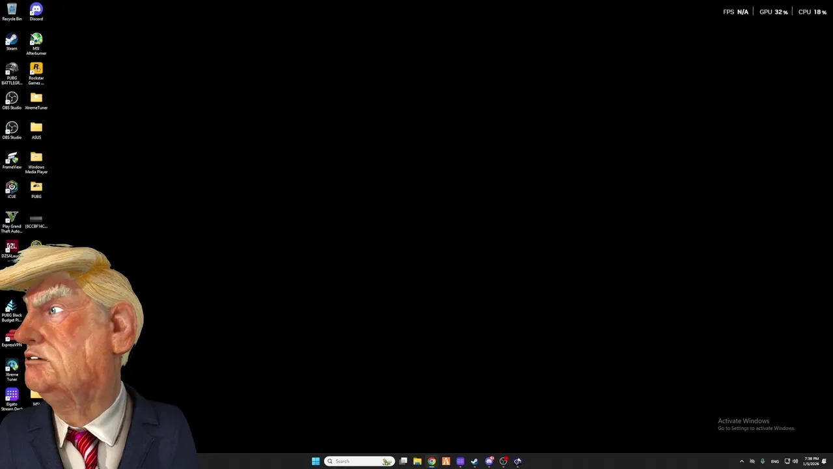Select the PUBG BATTLEGROUNDS desktop shortcut
833x469 pixels.
(x=12, y=74)
